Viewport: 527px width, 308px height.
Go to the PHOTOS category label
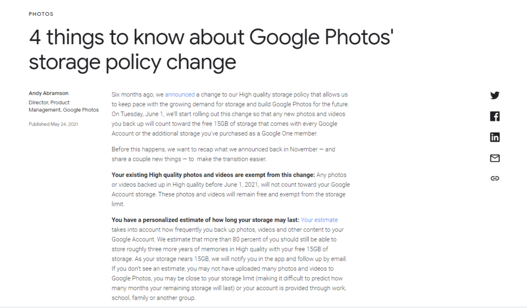click(41, 14)
